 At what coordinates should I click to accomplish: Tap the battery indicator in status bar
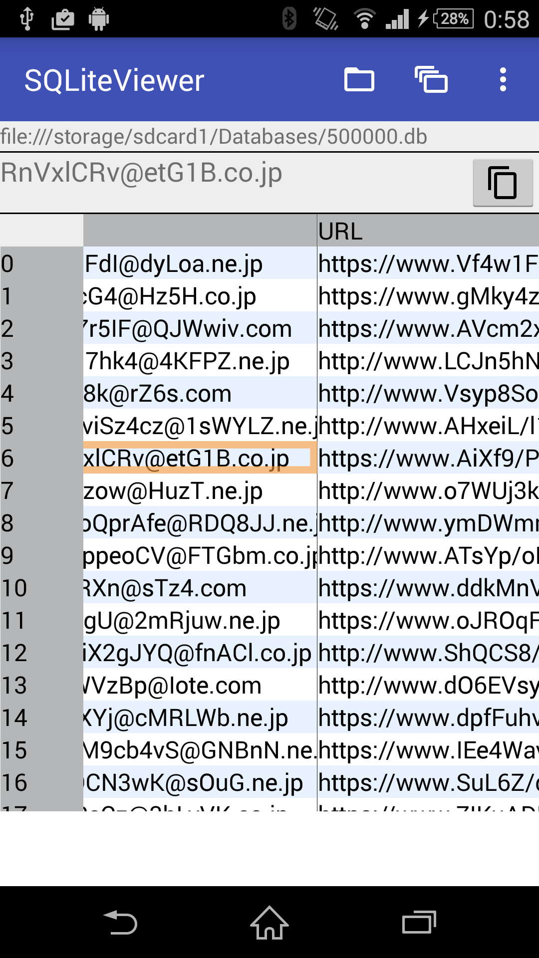point(453,19)
